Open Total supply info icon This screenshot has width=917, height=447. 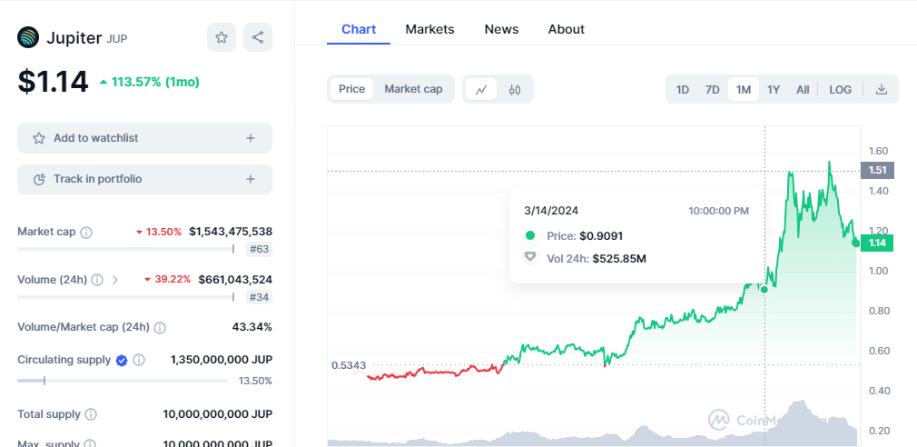(x=91, y=414)
